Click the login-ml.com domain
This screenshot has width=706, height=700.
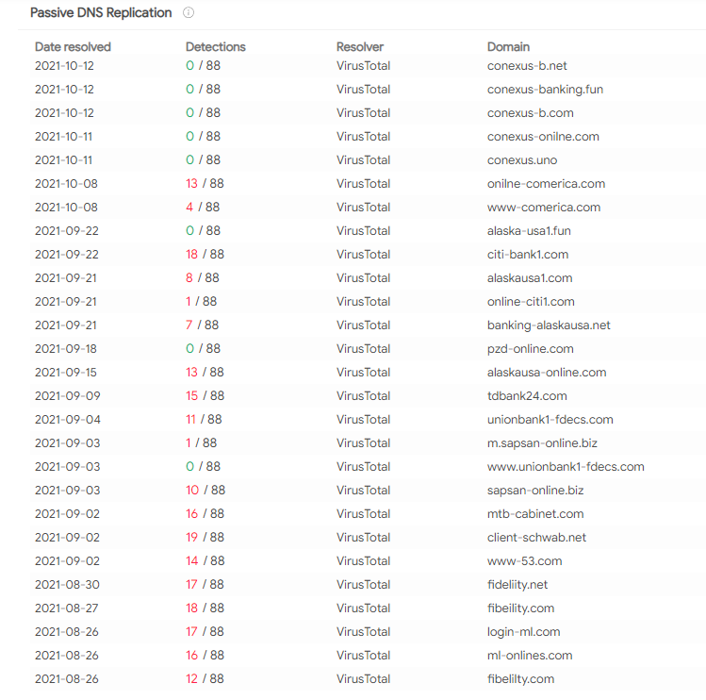pos(524,632)
